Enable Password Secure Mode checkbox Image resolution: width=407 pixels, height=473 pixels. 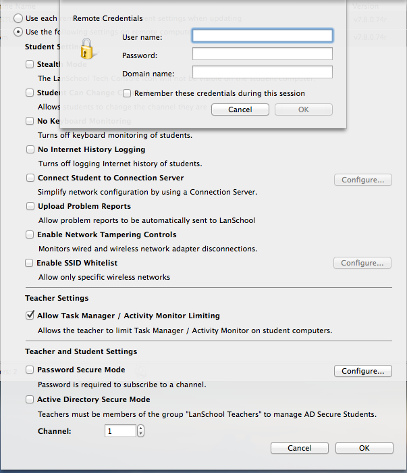pos(30,370)
